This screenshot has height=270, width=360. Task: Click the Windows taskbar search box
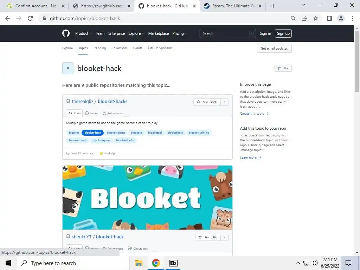tap(73, 263)
